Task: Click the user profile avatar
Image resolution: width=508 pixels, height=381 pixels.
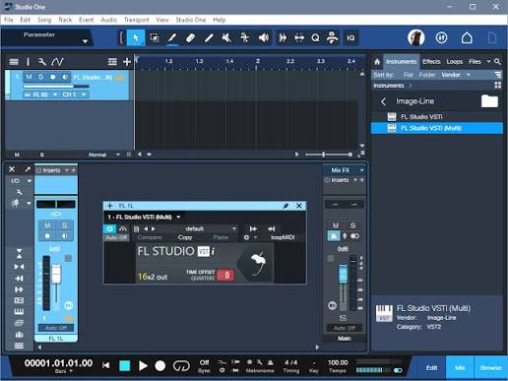Action: [x=416, y=37]
